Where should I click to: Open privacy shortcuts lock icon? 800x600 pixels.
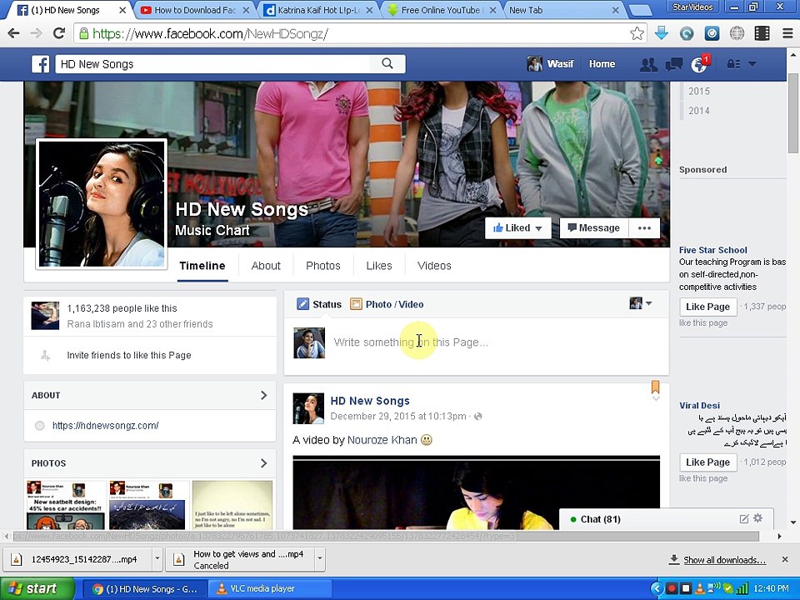pyautogui.click(x=733, y=64)
